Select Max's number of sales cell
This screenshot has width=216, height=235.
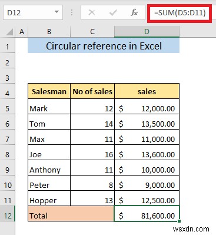tap(92, 137)
